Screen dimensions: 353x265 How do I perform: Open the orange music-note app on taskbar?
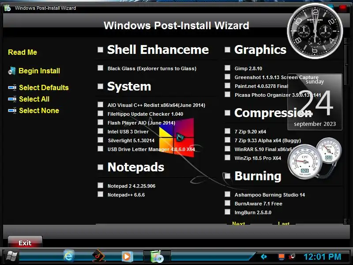click(x=98, y=257)
